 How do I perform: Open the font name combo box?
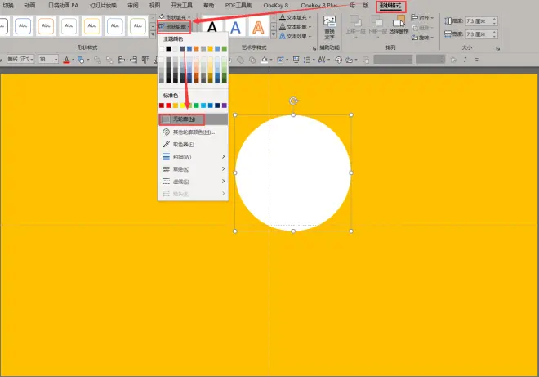pos(20,59)
